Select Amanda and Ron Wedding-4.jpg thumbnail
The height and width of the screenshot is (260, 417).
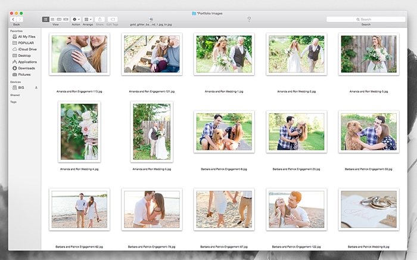79,132
